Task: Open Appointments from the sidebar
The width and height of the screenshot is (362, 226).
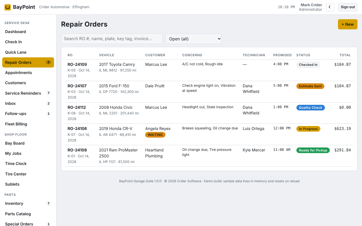Action: click(28, 73)
